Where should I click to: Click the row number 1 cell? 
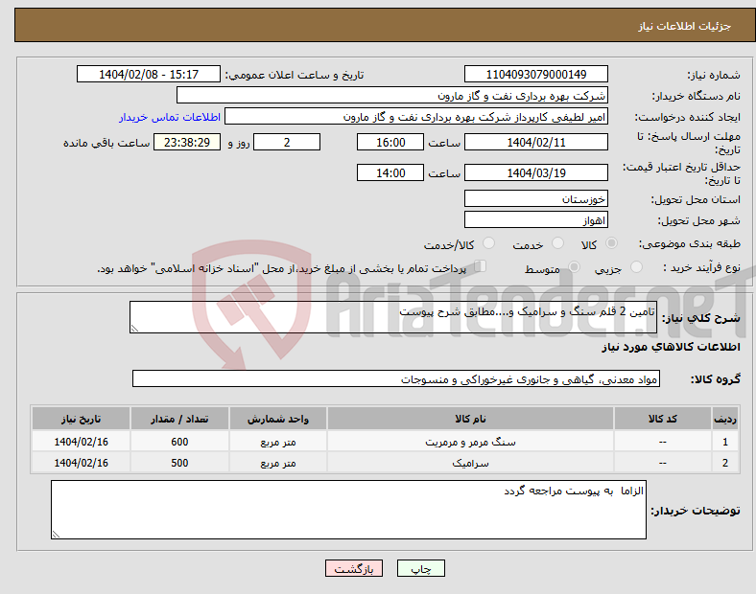coord(725,442)
